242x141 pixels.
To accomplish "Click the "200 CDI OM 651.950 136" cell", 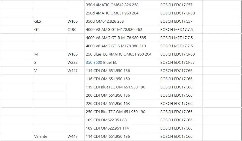I will tap(122, 95).
